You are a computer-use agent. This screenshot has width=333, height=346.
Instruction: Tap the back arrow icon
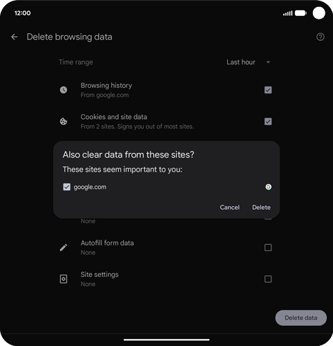pyautogui.click(x=15, y=37)
